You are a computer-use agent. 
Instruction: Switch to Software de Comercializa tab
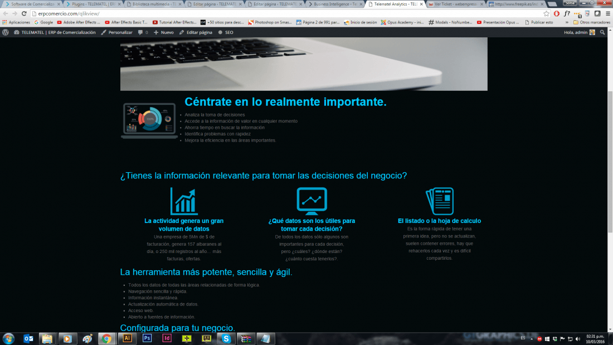tap(32, 4)
